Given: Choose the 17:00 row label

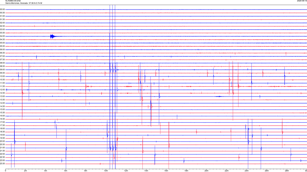Looking at the screenshot, I should click(3, 122).
